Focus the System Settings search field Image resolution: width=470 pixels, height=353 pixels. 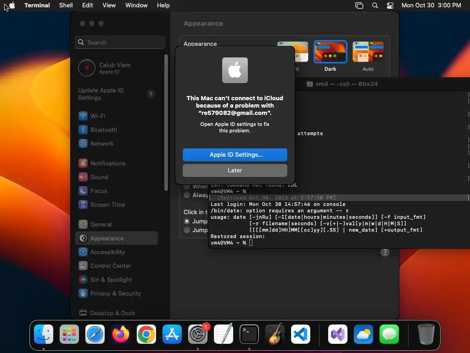tap(120, 42)
